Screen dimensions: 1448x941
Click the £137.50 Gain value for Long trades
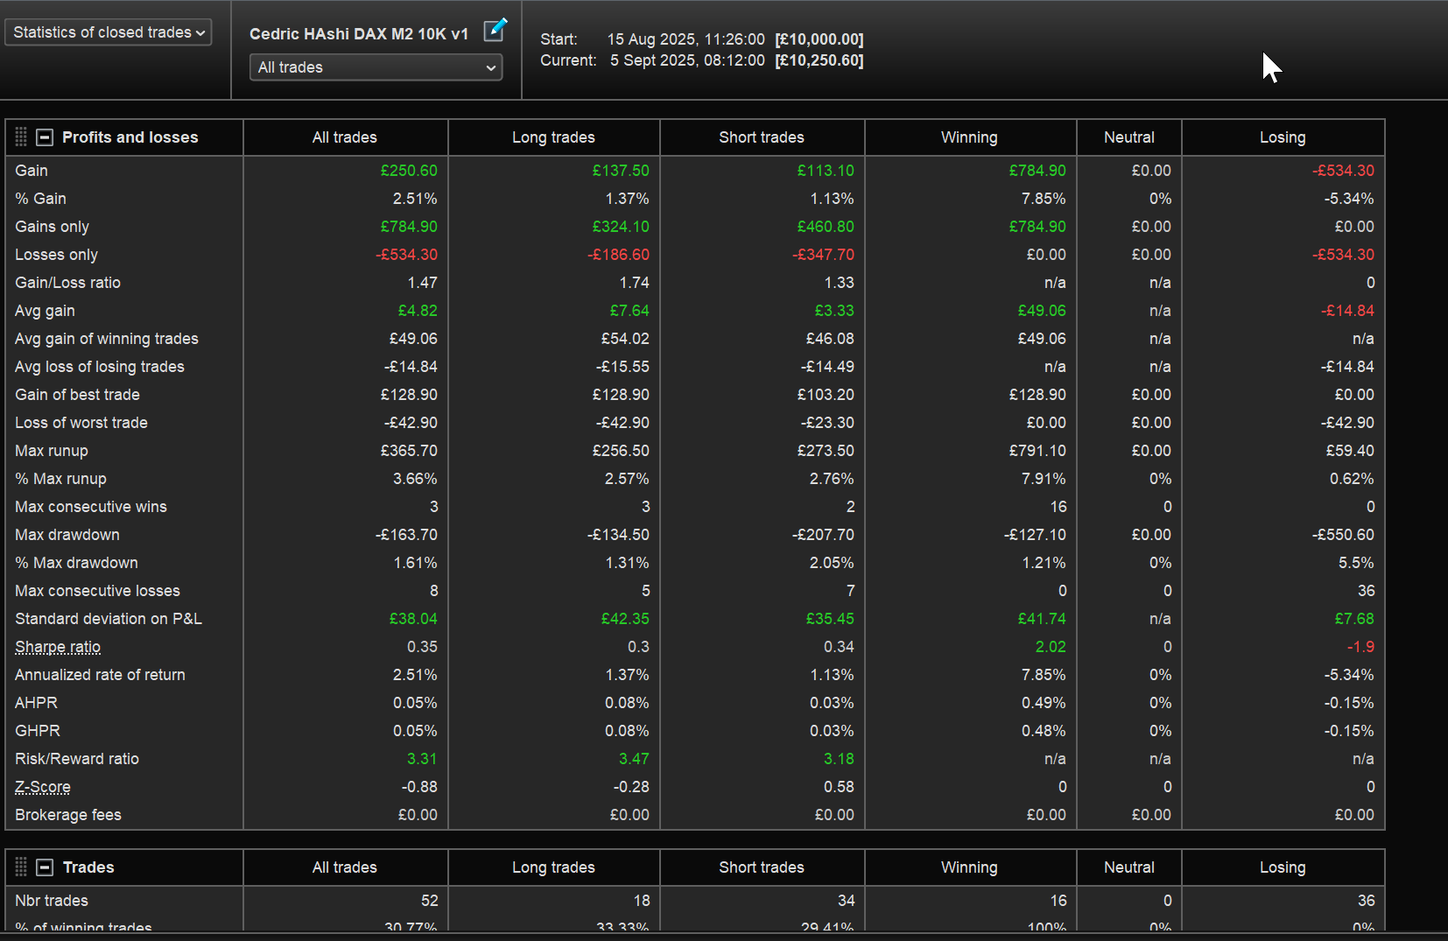pyautogui.click(x=621, y=171)
